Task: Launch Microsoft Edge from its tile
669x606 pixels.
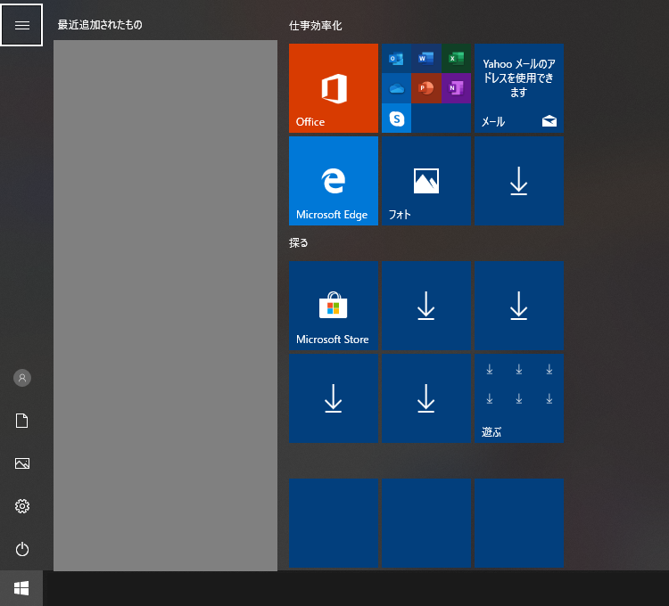Action: (x=334, y=181)
